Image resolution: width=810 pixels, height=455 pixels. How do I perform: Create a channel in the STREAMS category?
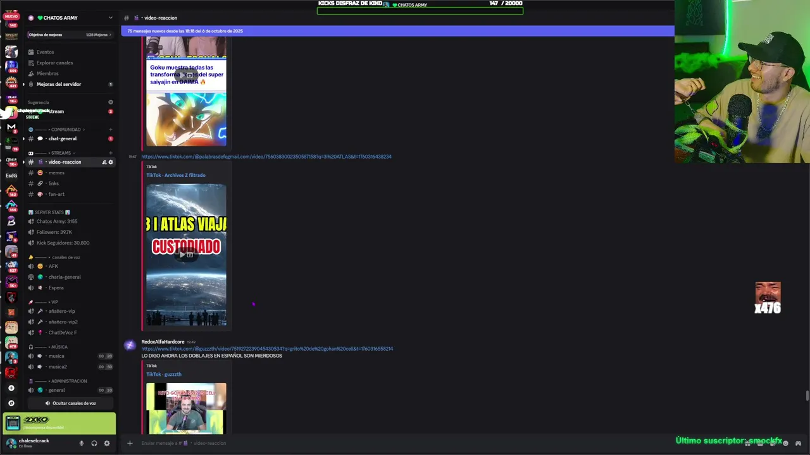coord(111,153)
